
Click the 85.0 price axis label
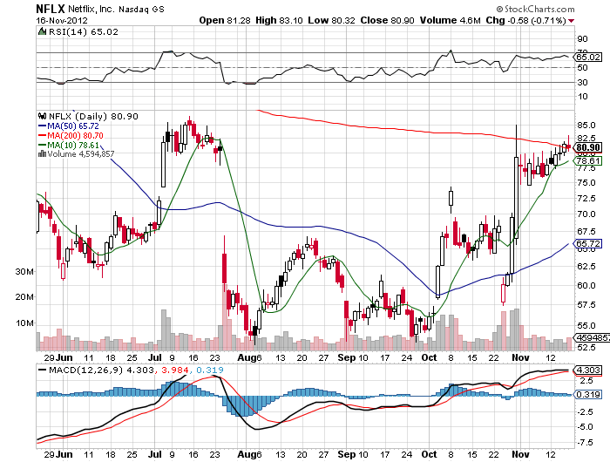[x=586, y=126]
